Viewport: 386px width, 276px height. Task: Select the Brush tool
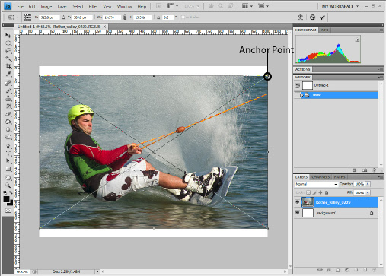click(8, 90)
